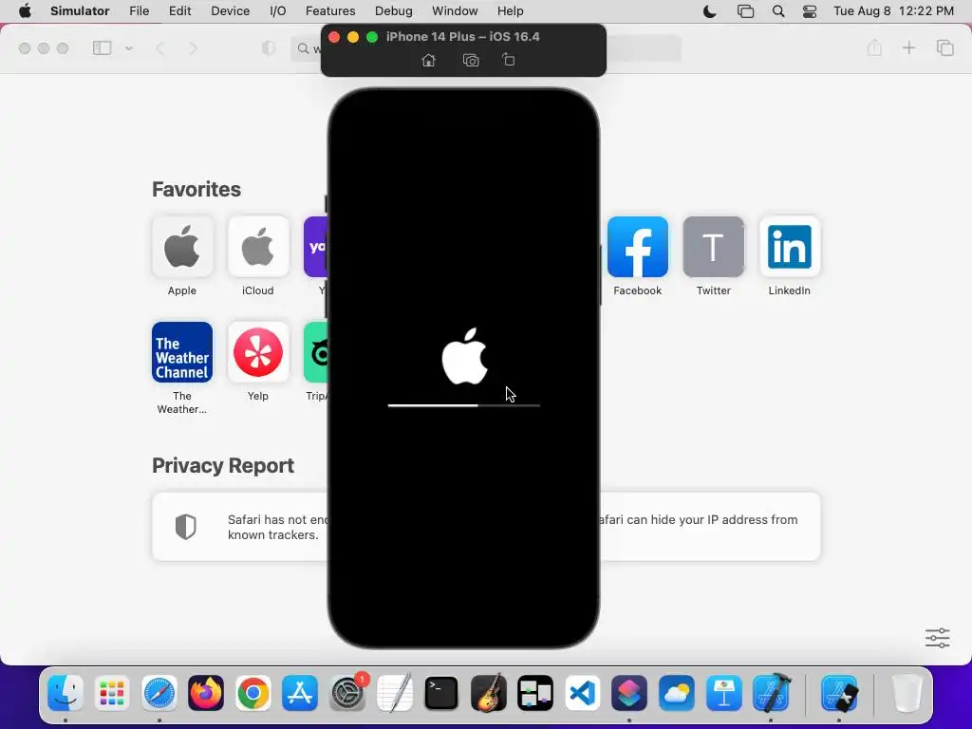Open the Edit menu
The image size is (972, 729).
click(179, 11)
